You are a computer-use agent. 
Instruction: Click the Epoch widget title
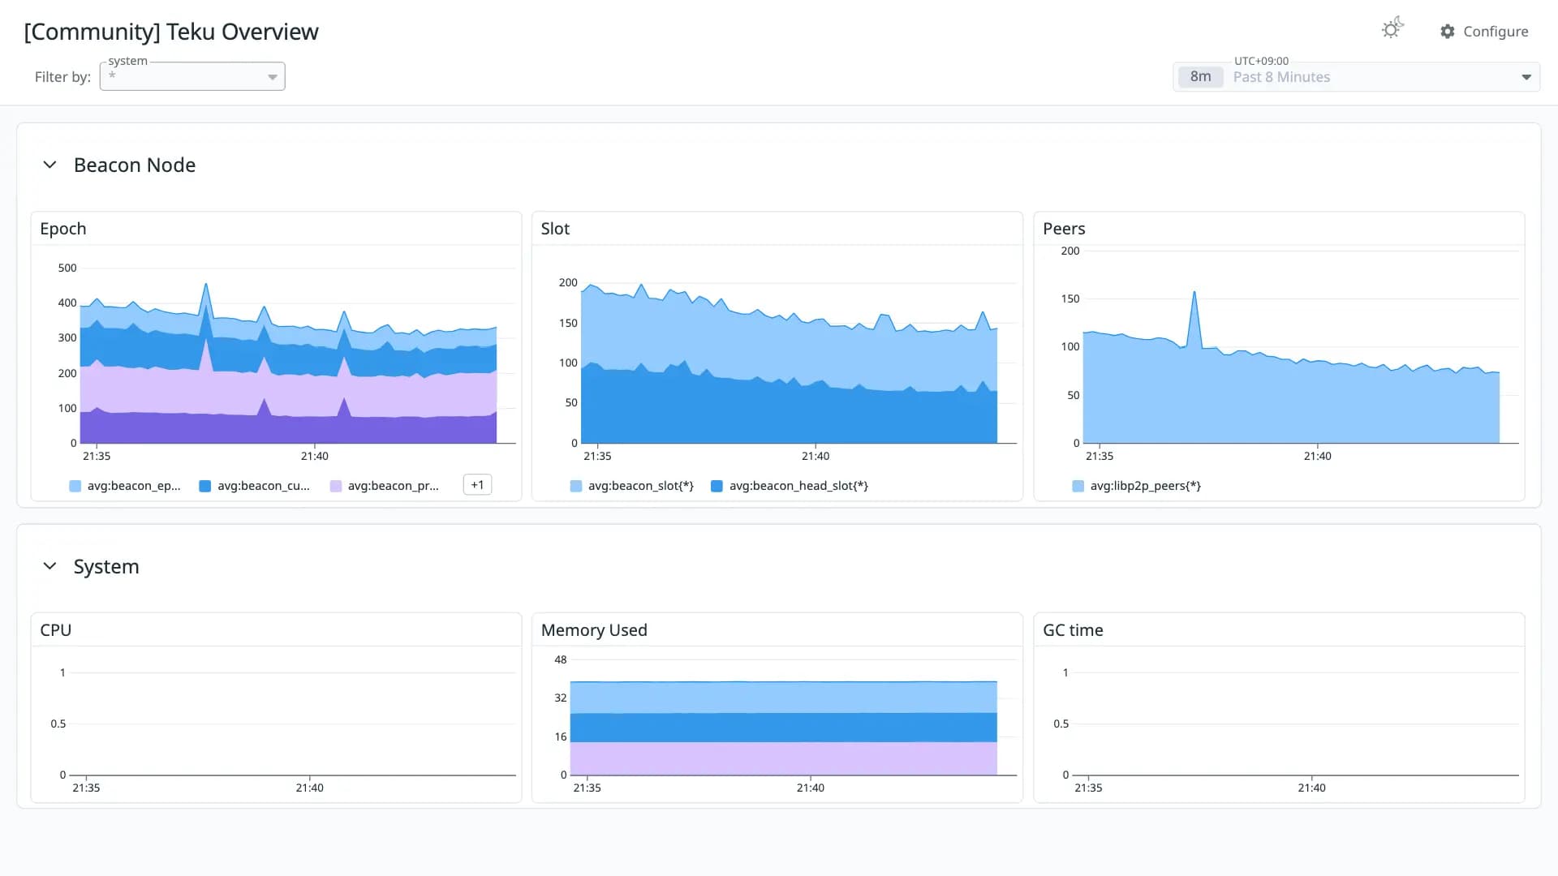click(63, 229)
